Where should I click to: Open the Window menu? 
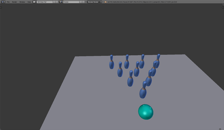[22, 2]
